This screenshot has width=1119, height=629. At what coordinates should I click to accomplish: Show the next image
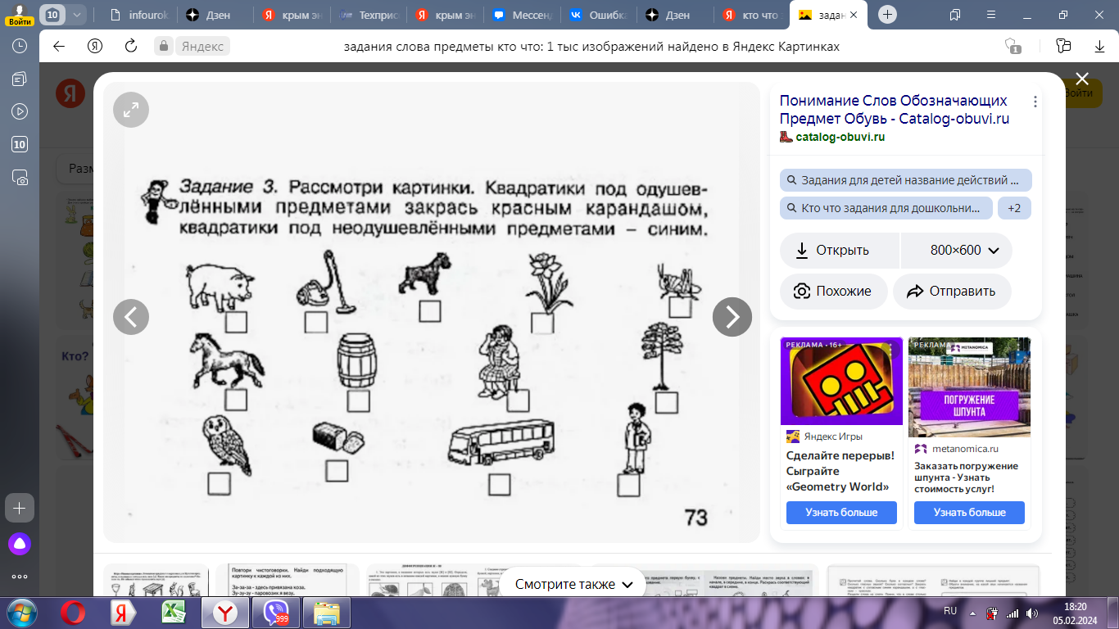pos(732,316)
